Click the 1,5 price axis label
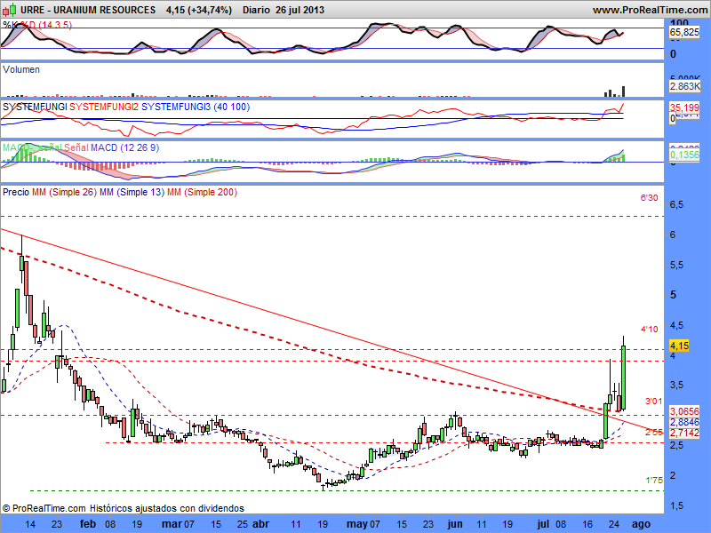Screen dimensions: 711x533 676,506
